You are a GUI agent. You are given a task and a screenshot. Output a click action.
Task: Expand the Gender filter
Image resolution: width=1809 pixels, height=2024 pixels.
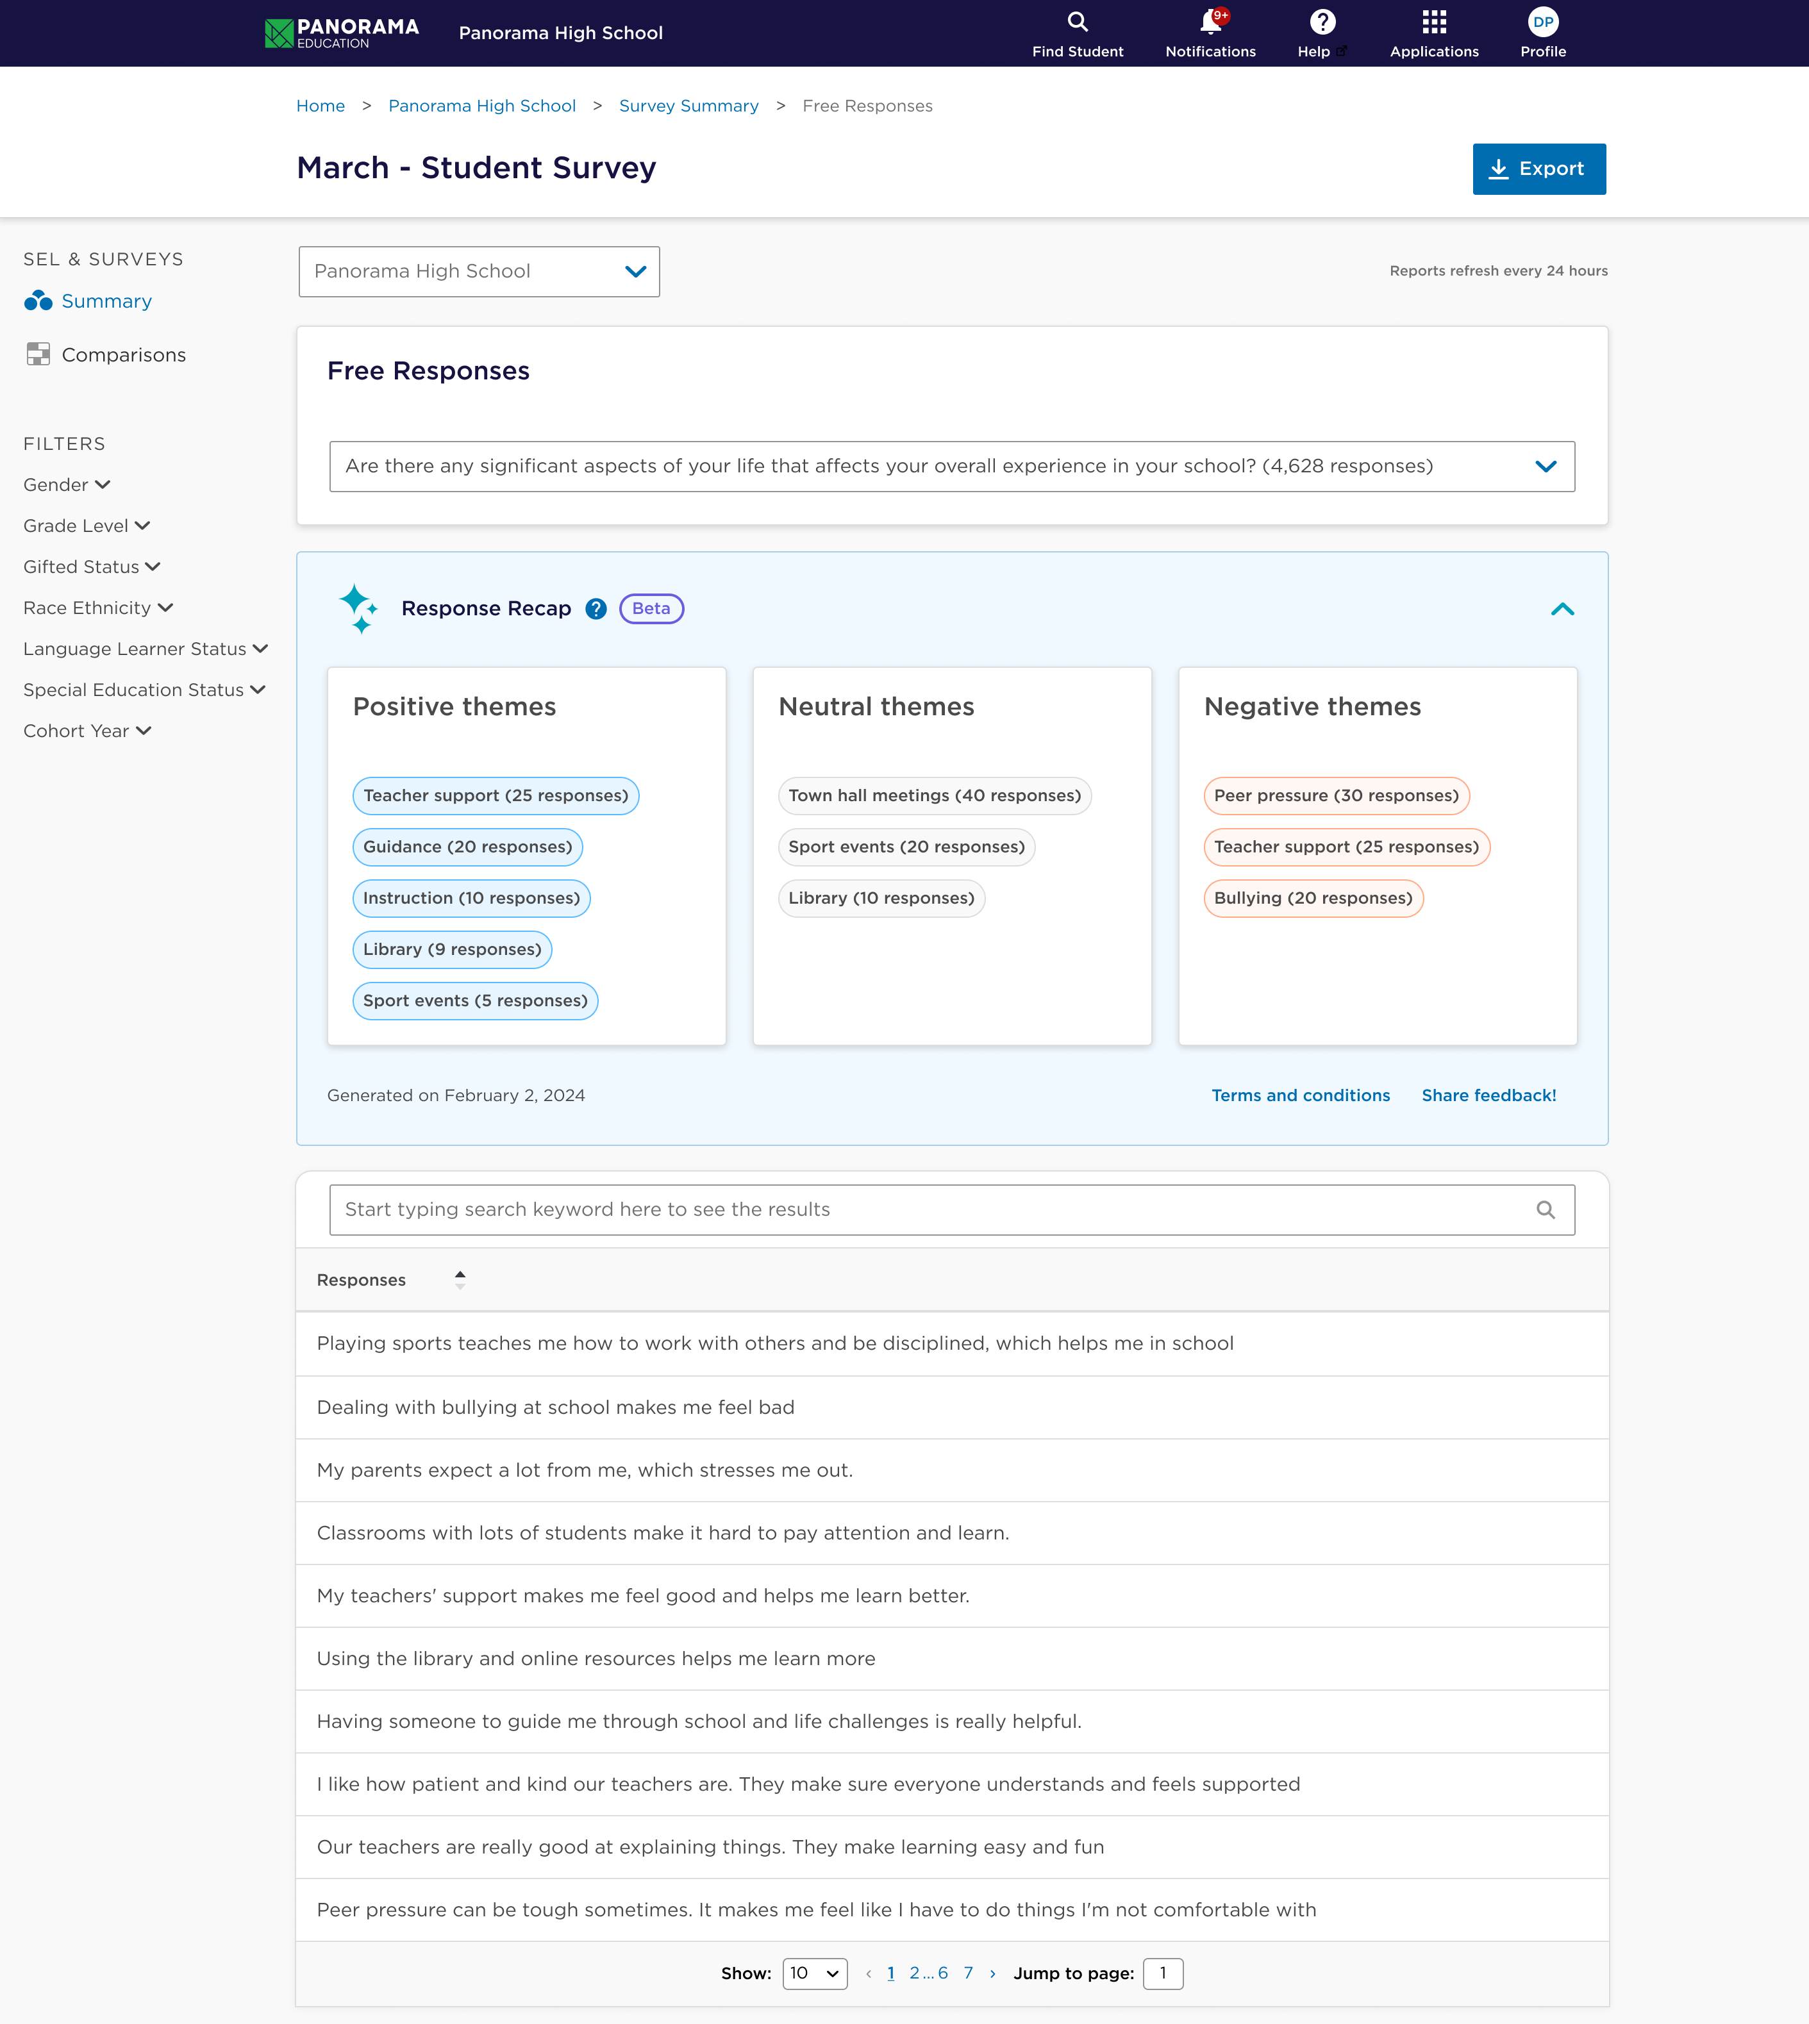point(67,485)
